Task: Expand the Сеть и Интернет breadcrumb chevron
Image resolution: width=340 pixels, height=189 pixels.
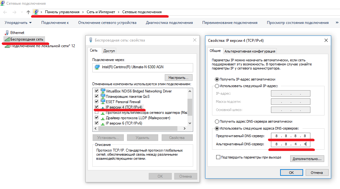Action: 119,12
